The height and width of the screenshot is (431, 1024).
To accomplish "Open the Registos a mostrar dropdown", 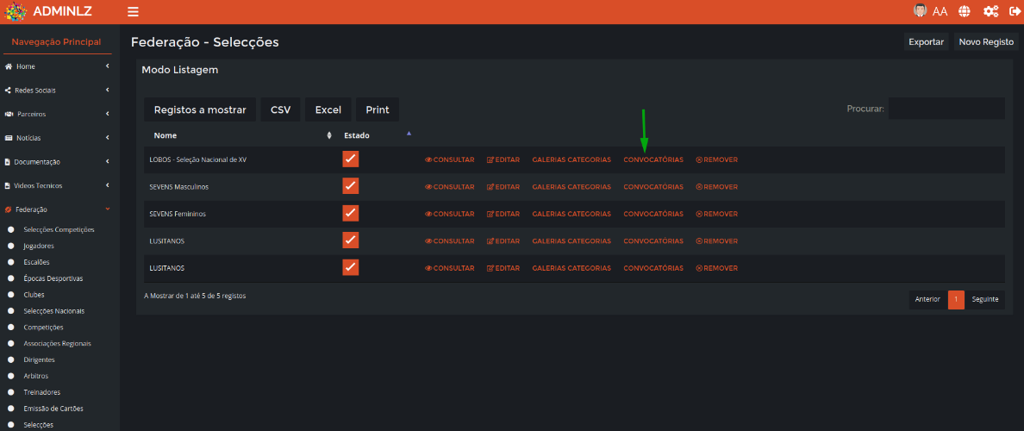I will click(200, 109).
